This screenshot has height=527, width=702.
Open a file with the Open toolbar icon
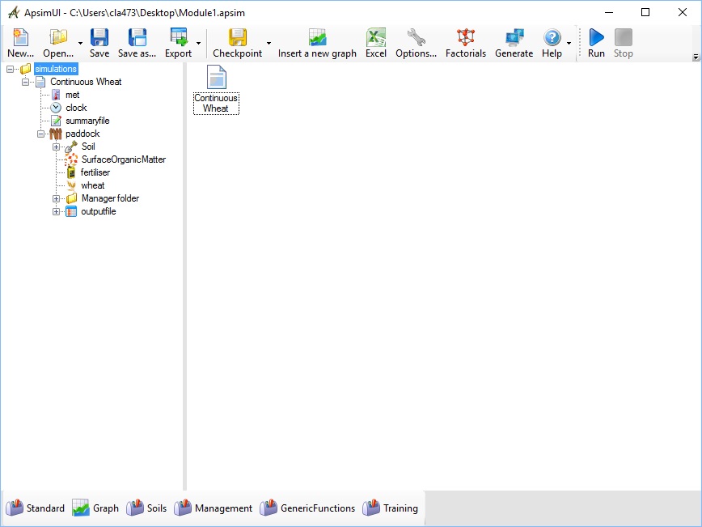click(x=58, y=37)
